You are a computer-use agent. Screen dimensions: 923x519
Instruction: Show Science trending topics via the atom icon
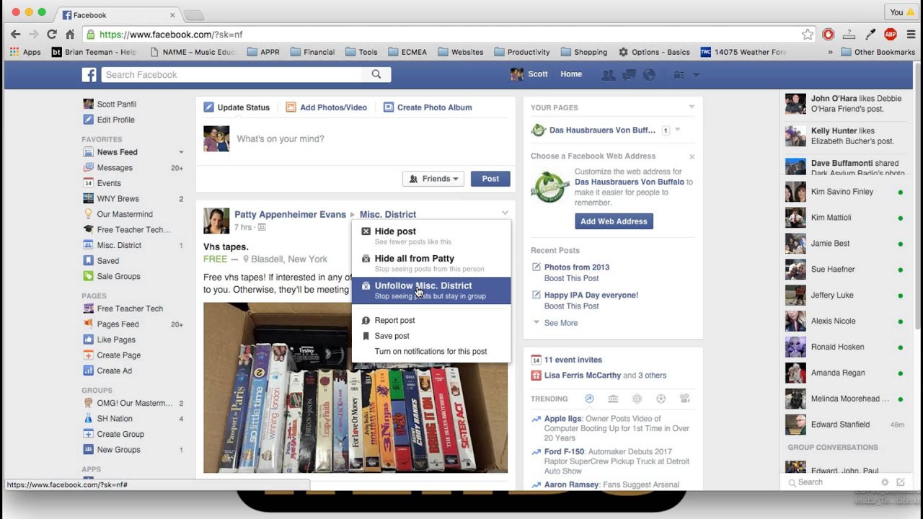(637, 398)
